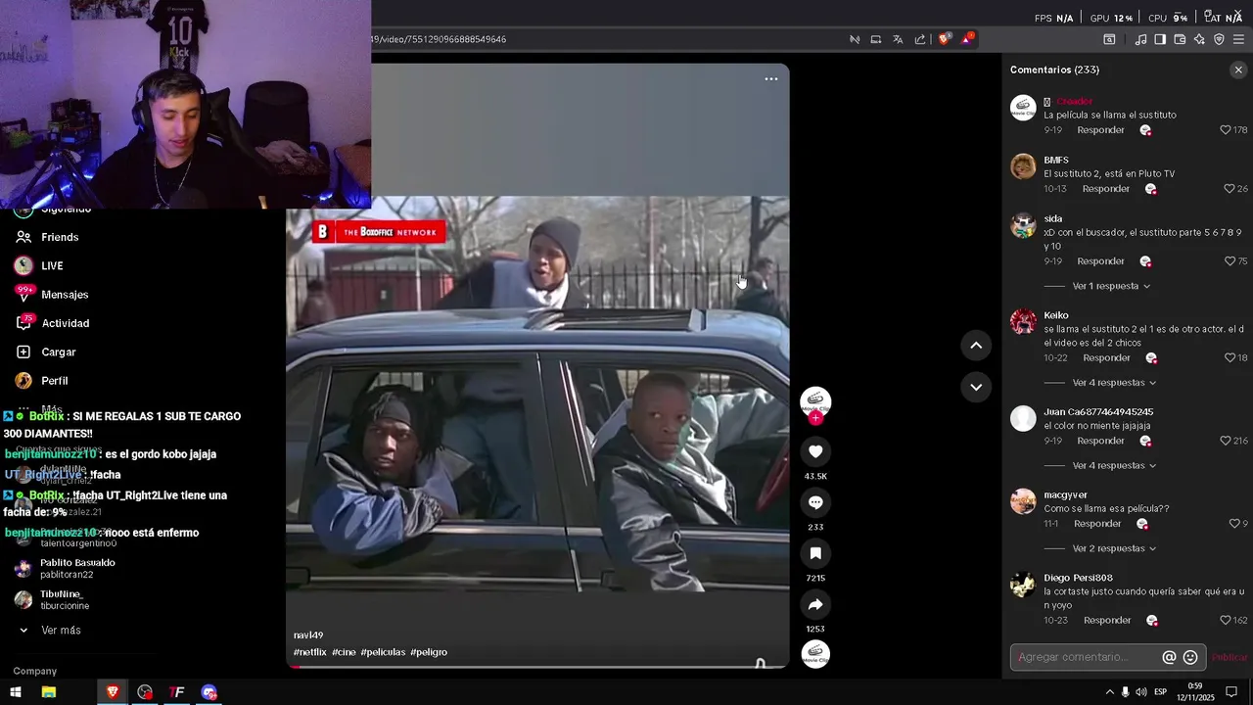Open Perfil in the TikTok sidebar

click(x=42, y=380)
